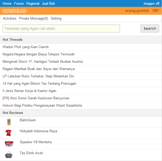Image resolution: width=162 pixels, height=161 pixels.
Task: Open Speaker V8 Merdeka review link
Action: tap(36, 142)
